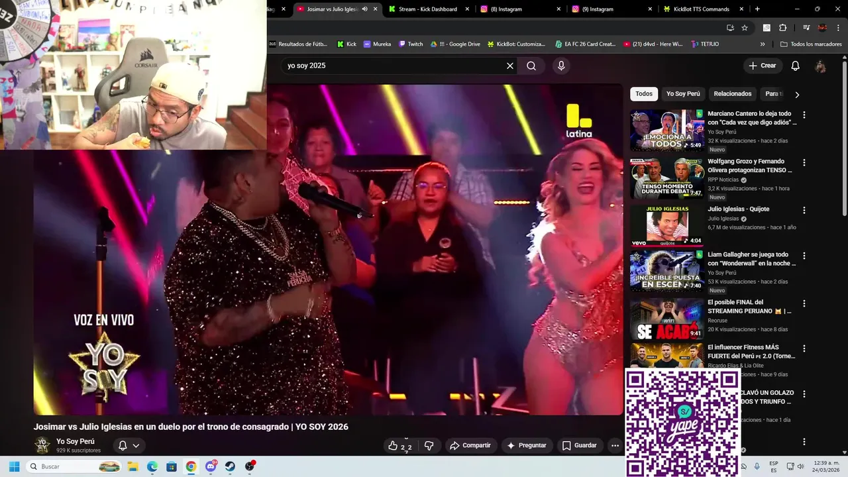Open options for El posible FINAL video
Screen dimensions: 848x477
click(804, 303)
